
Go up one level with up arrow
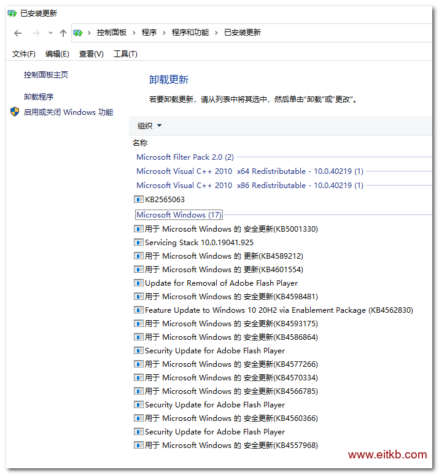(x=63, y=33)
